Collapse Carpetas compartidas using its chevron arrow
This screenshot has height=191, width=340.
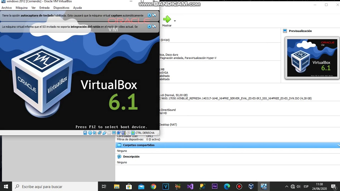click(338, 145)
